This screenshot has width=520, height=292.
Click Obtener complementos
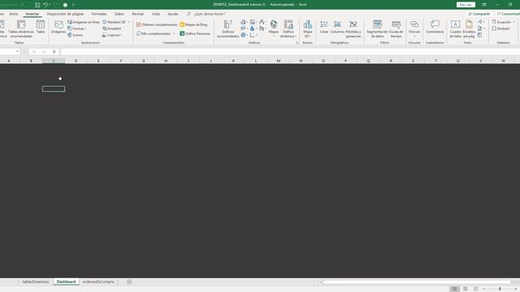pyautogui.click(x=157, y=24)
